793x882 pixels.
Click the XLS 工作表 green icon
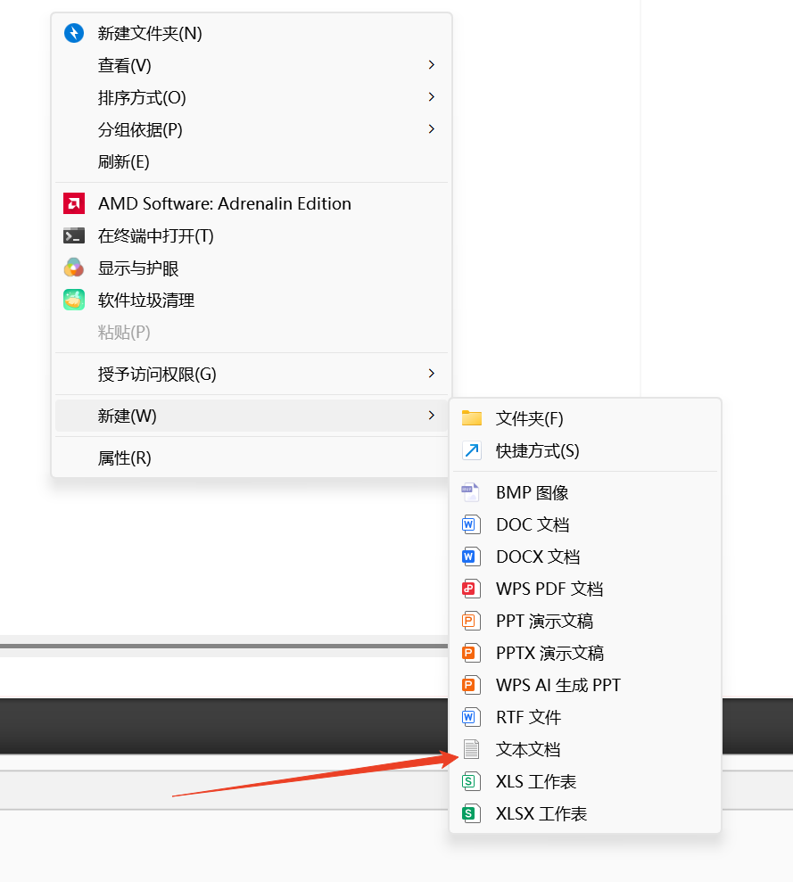(x=471, y=780)
